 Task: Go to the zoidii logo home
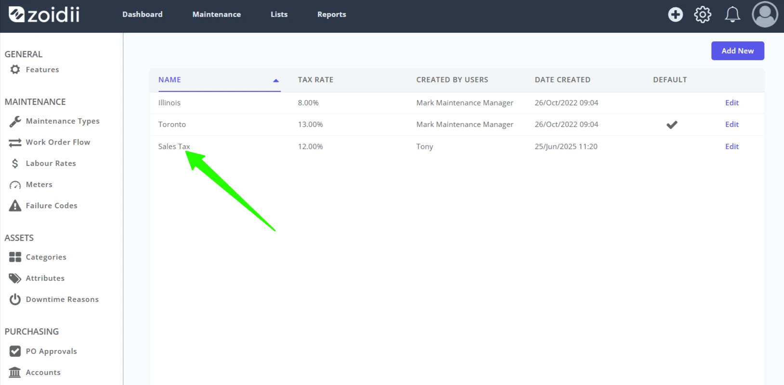pos(44,14)
